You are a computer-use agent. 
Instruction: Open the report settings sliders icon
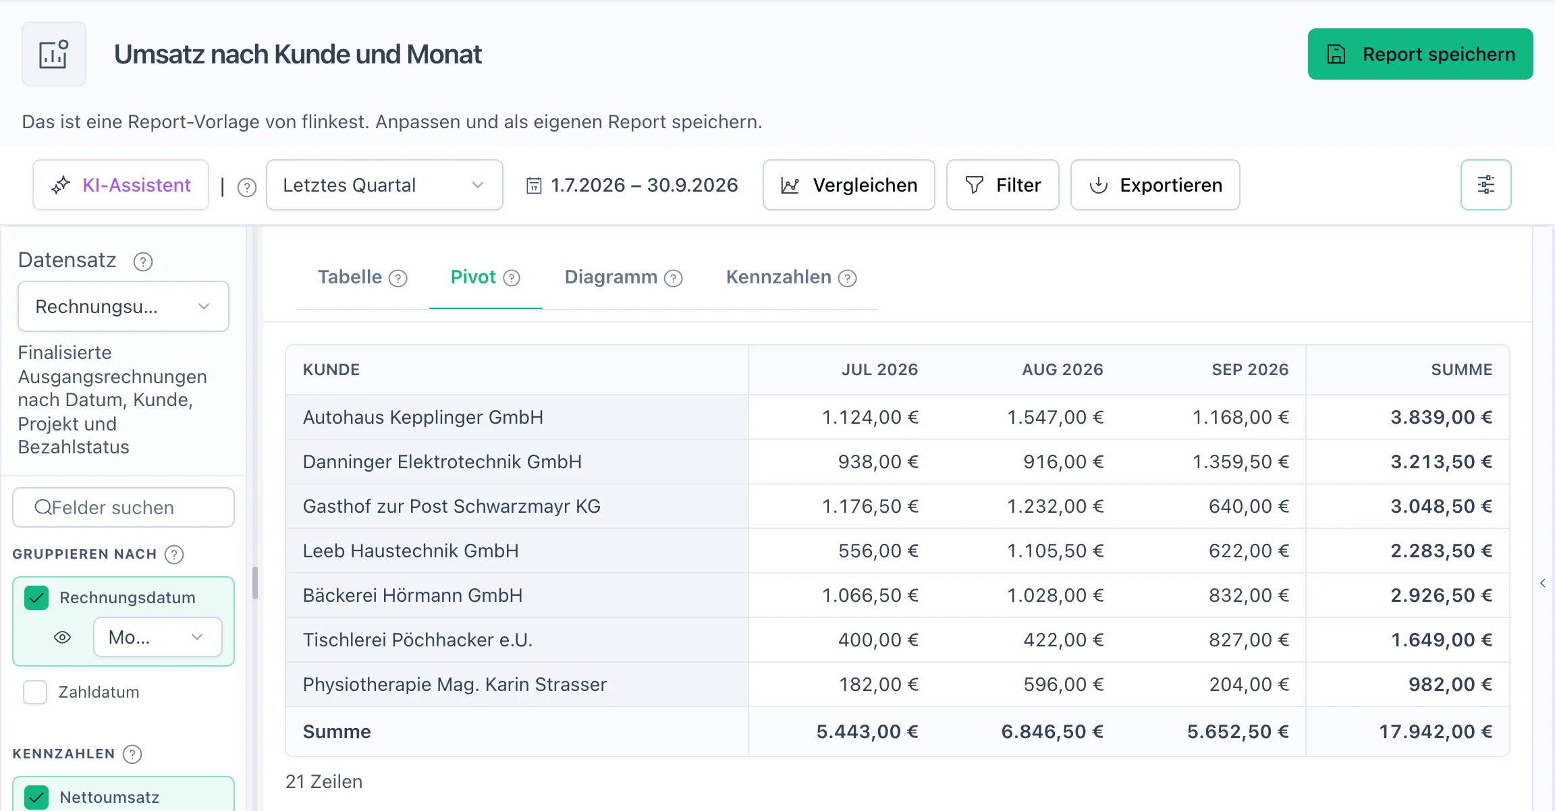1485,185
